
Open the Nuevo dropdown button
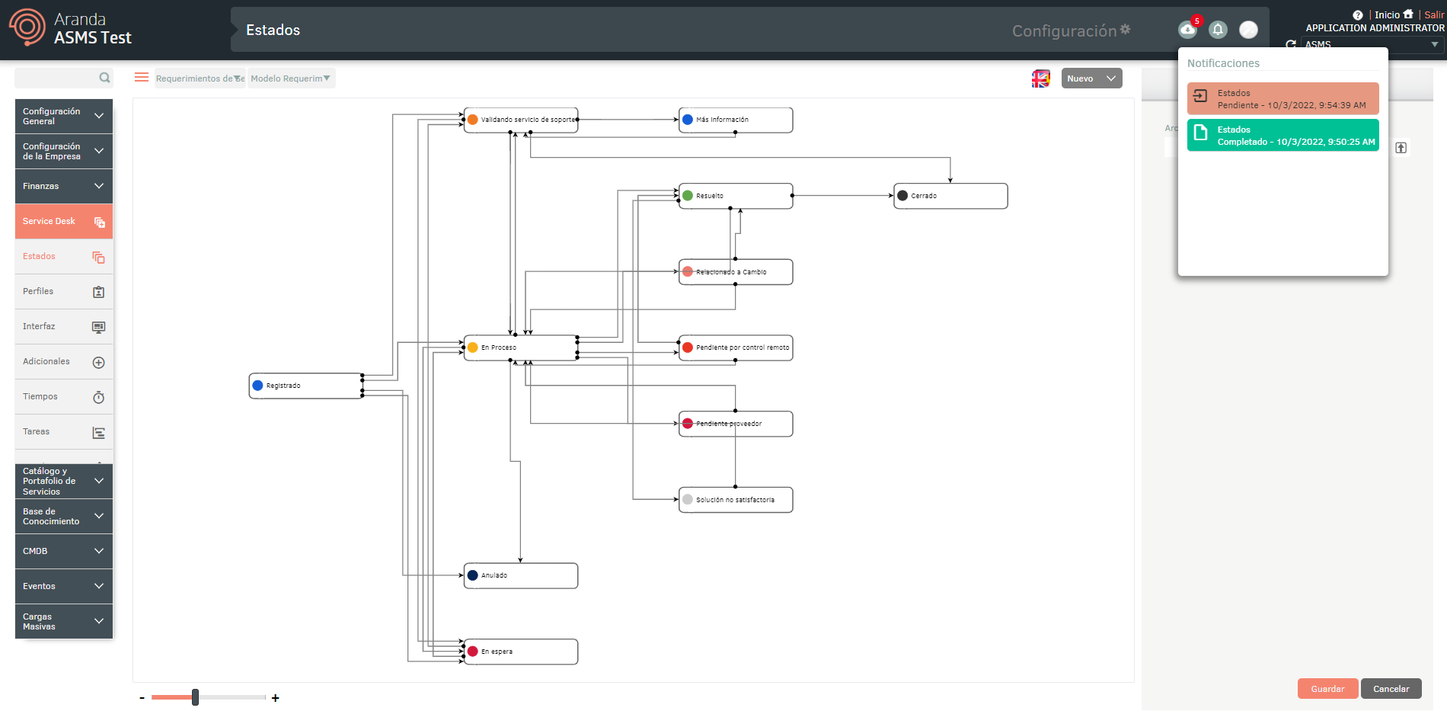[1091, 78]
